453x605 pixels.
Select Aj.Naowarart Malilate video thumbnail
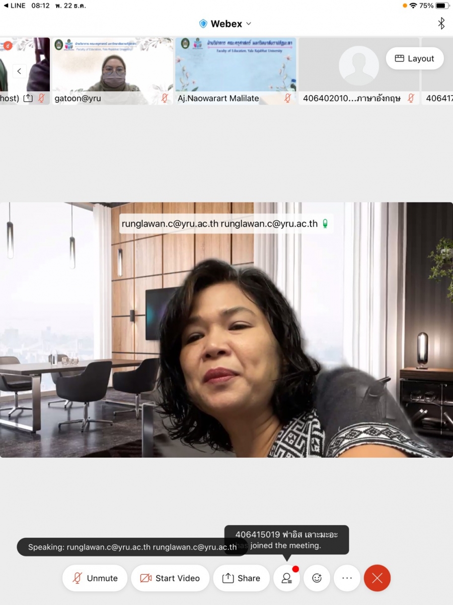236,66
